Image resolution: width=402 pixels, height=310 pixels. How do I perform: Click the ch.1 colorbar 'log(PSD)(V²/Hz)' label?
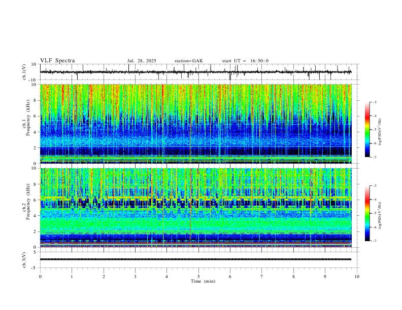pyautogui.click(x=380, y=132)
